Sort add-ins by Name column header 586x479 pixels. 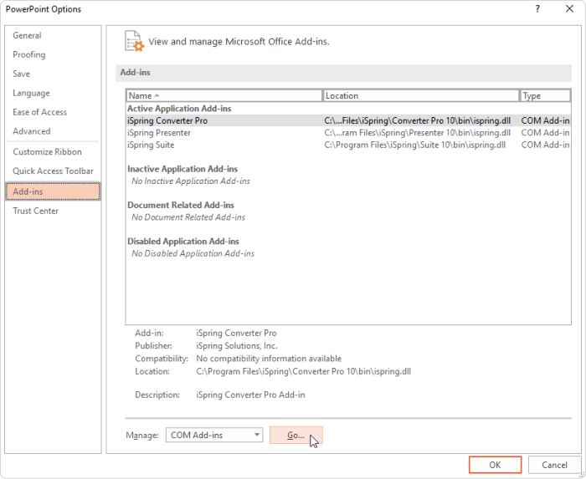click(x=224, y=95)
